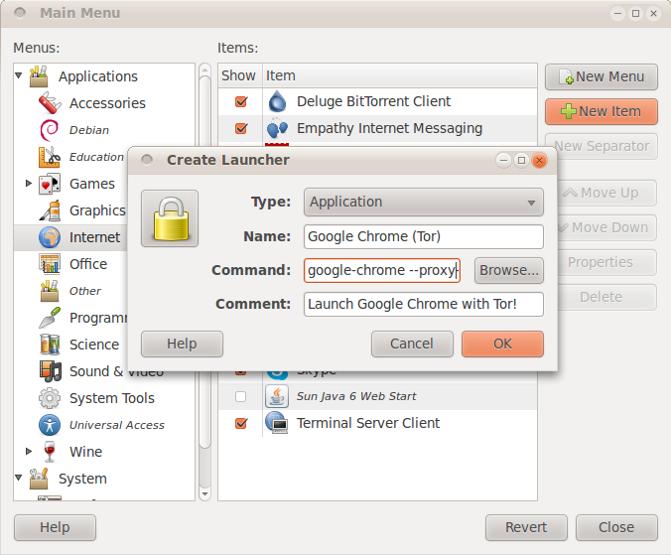Uncheck Empathy Internet Messaging show checkbox
This screenshot has width=671, height=555.
[x=241, y=128]
